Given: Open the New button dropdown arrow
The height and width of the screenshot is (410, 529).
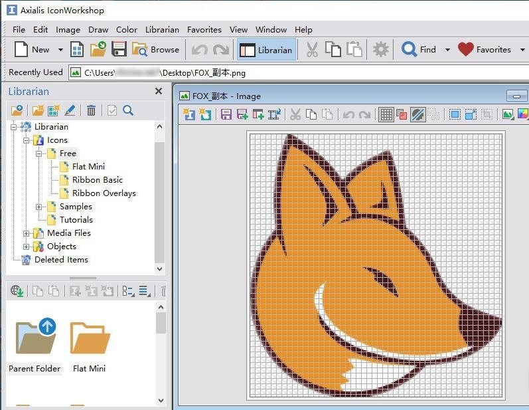Looking at the screenshot, I should point(60,50).
